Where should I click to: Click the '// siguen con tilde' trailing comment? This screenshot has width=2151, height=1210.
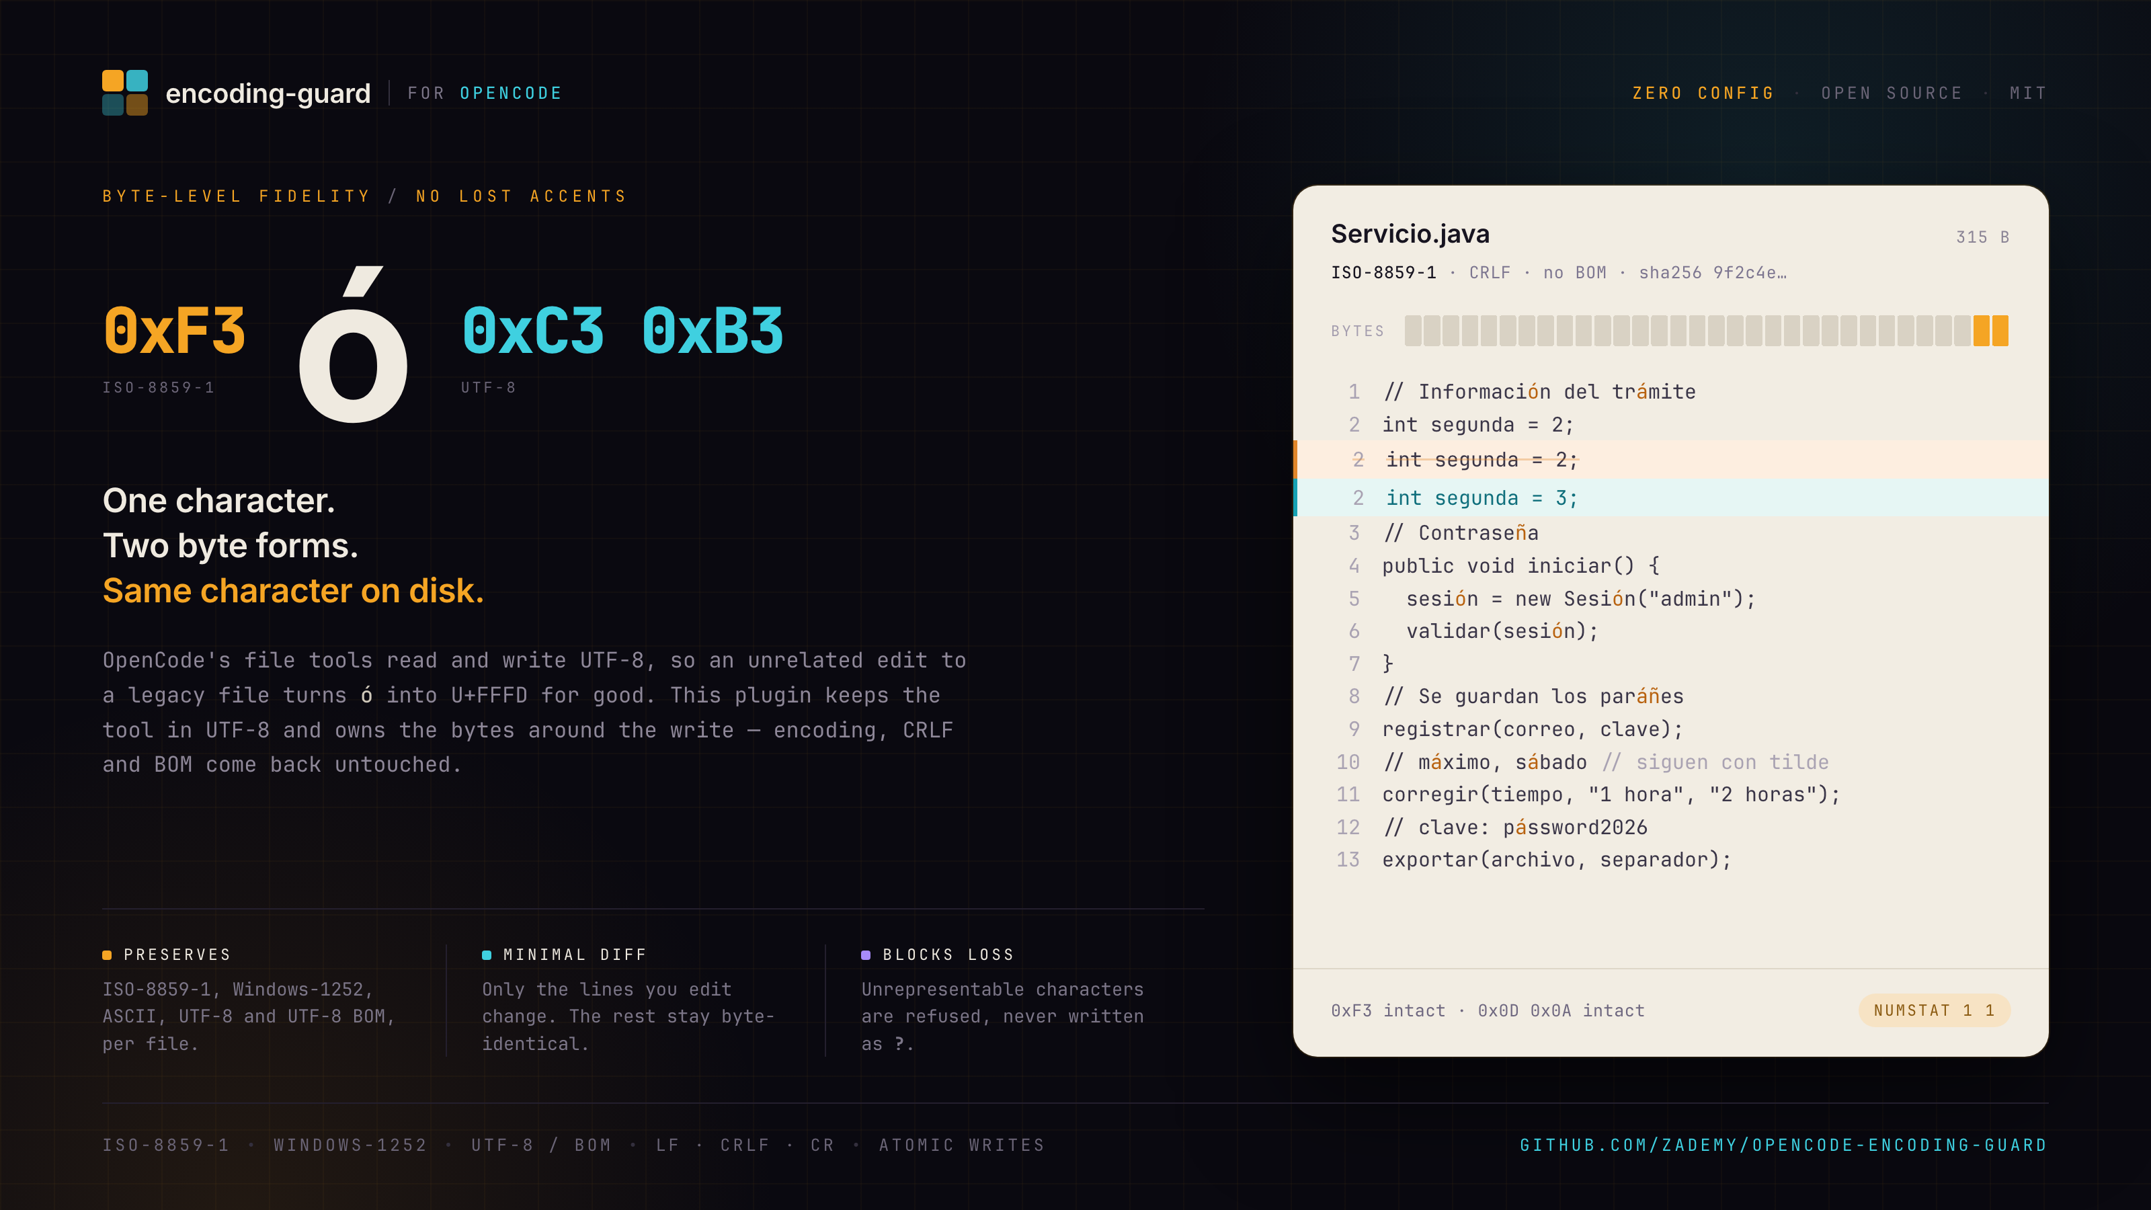[1715, 762]
